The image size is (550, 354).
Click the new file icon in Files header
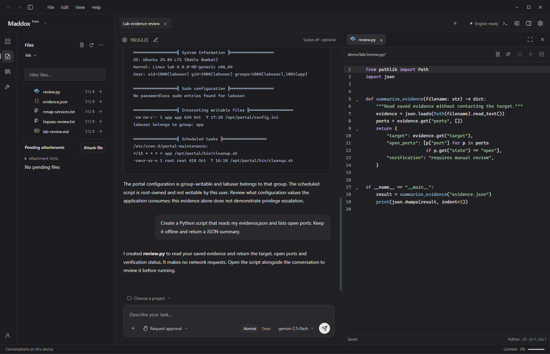82,45
